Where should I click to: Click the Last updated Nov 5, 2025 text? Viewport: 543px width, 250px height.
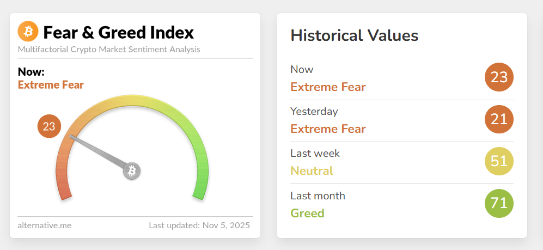coord(199,225)
